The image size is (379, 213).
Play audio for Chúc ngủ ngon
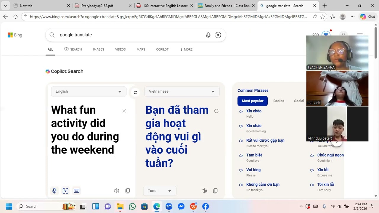coord(312,156)
